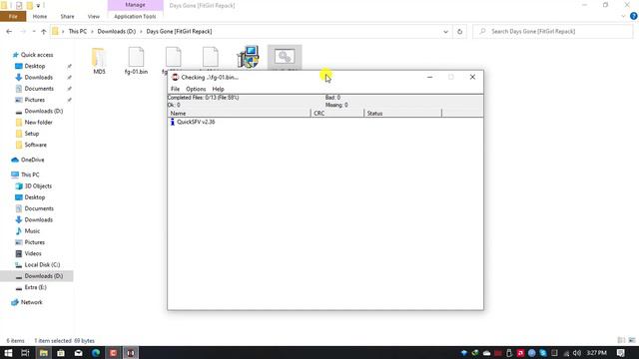
Task: Open Task View on the taskbar
Action: click(x=25, y=352)
